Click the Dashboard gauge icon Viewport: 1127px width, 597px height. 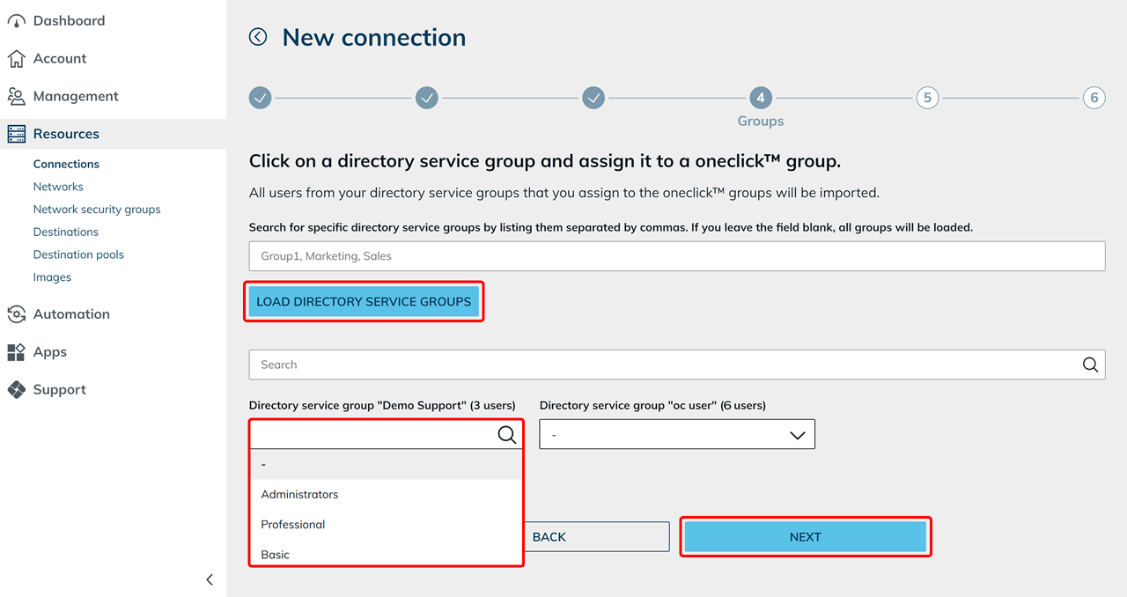coord(16,21)
